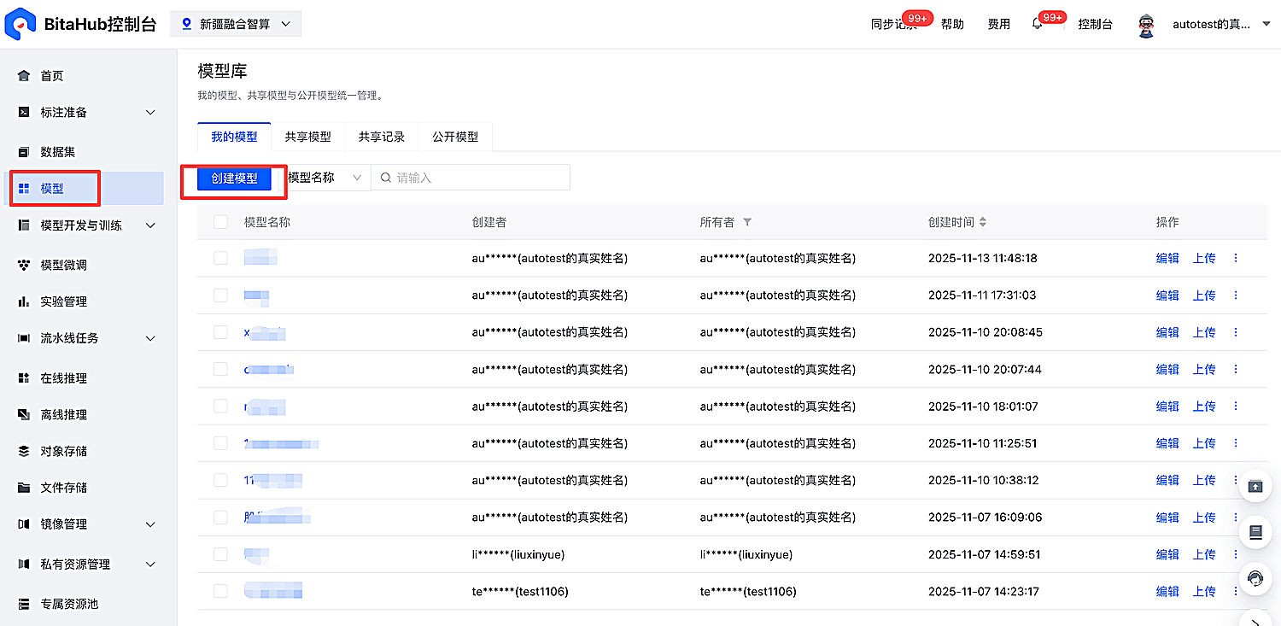This screenshot has width=1281, height=626.
Task: Click the floating upload icon on the right
Action: pyautogui.click(x=1255, y=486)
